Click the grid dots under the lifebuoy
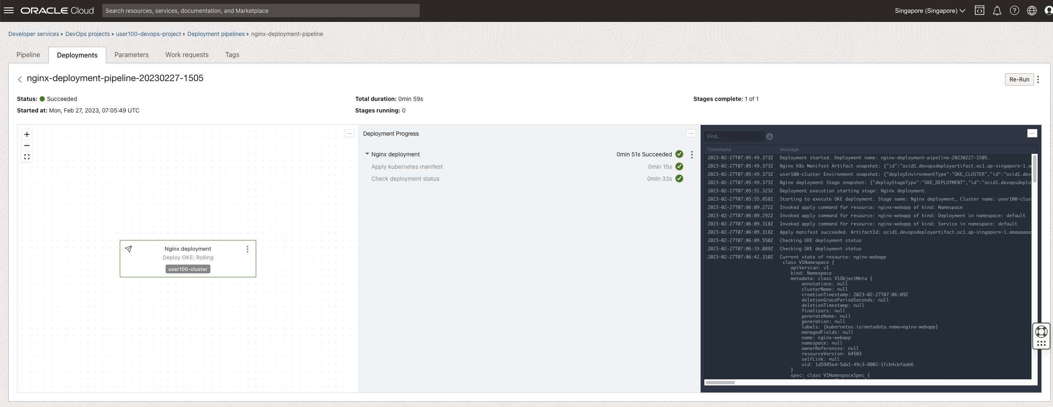1053x407 pixels. click(1041, 344)
